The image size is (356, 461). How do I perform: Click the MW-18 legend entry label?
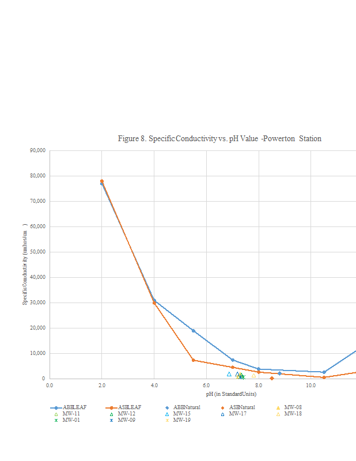[293, 414]
